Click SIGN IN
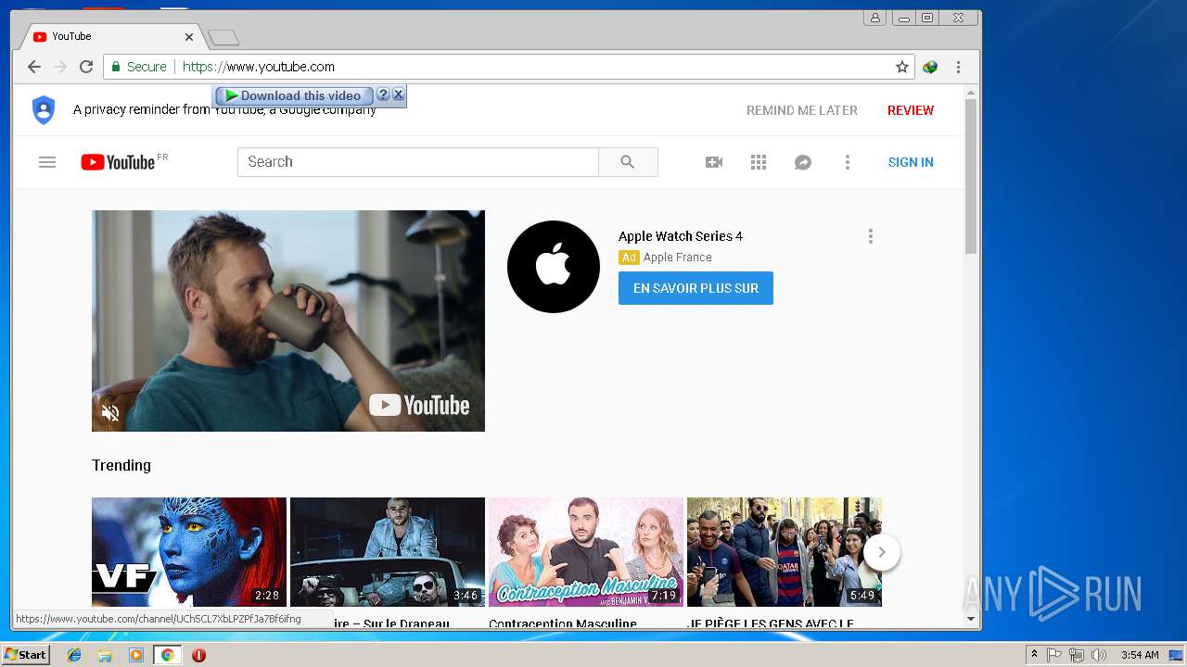 [911, 162]
